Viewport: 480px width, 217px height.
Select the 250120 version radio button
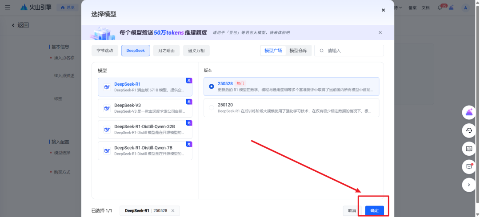[211, 107]
